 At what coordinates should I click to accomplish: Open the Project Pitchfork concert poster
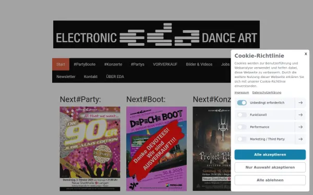click(212, 149)
